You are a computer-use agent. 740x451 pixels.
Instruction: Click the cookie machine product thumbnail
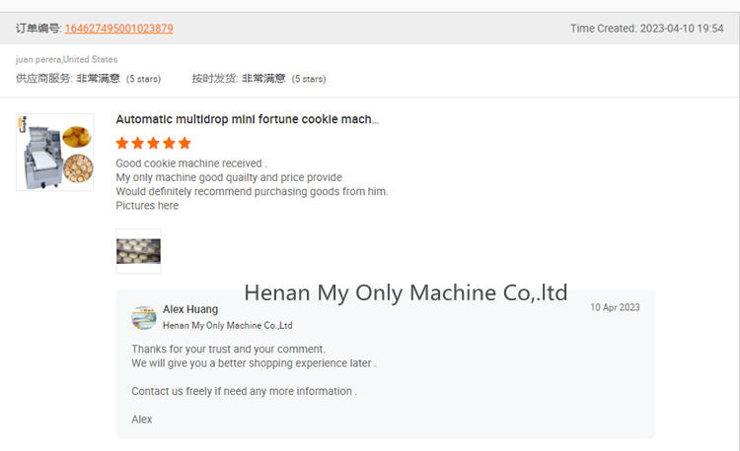(54, 152)
